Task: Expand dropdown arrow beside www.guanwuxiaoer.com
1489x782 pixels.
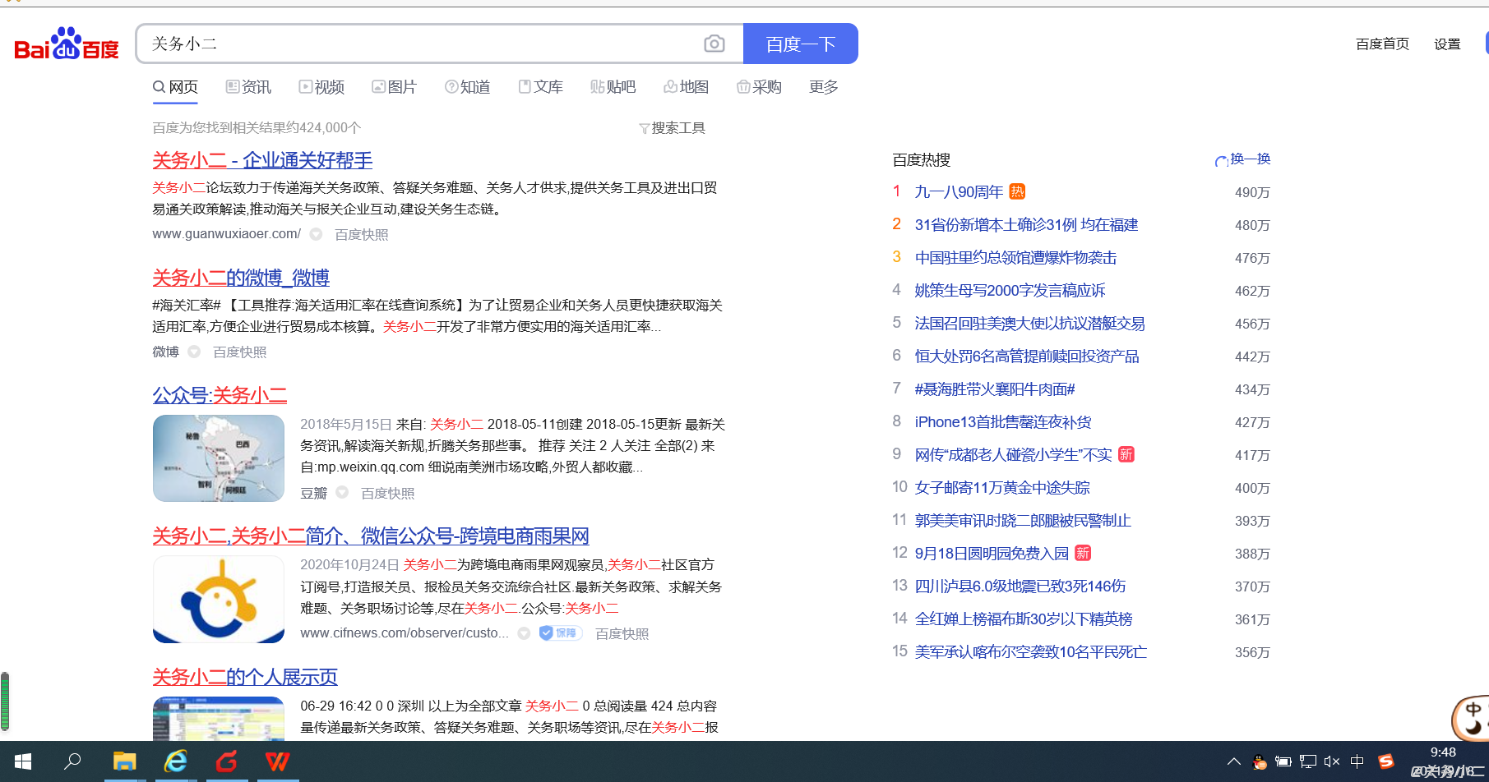Action: [316, 235]
